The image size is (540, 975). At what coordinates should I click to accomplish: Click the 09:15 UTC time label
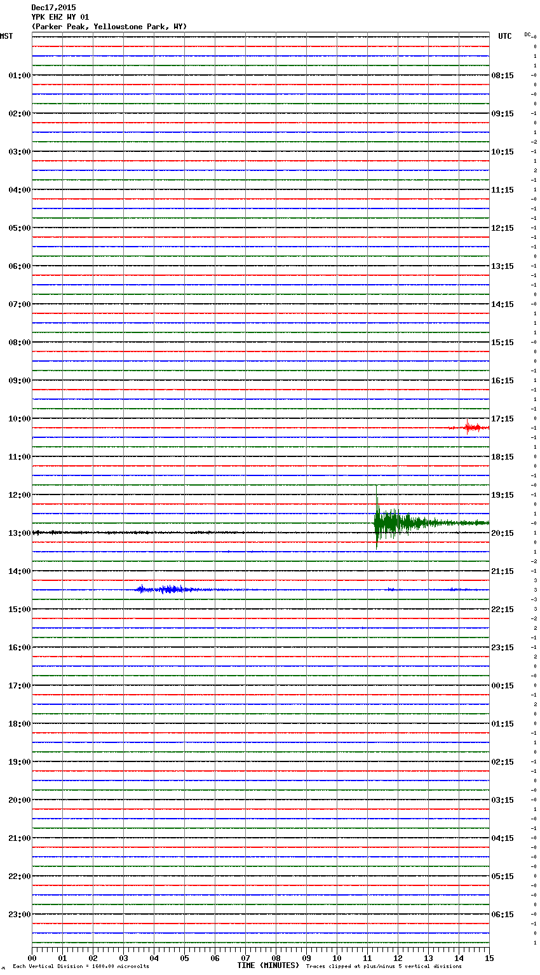[503, 114]
